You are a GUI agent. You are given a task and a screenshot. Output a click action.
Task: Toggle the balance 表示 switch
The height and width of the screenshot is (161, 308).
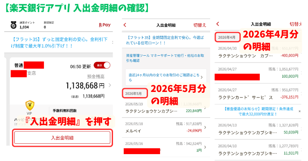(102, 66)
